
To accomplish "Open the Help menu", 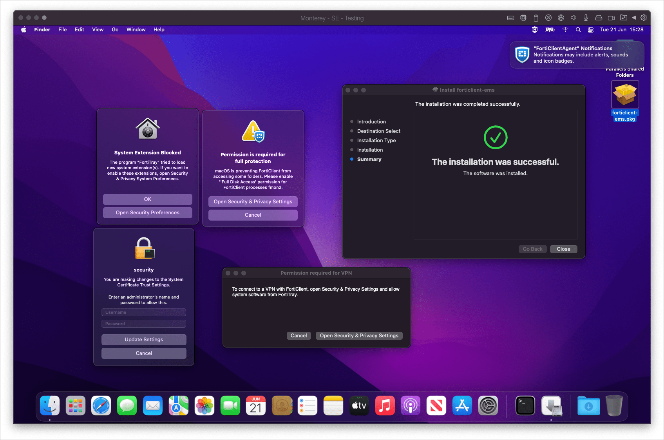I will click(159, 30).
